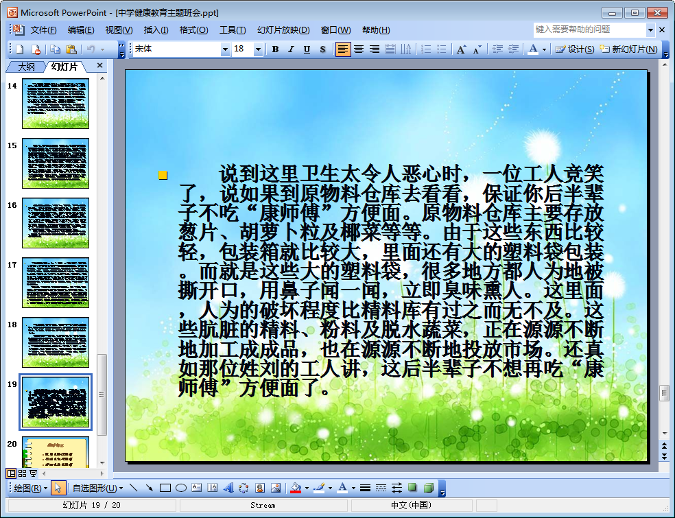Expand font color dropdown in formatting toolbar
675x518 pixels.
(544, 49)
